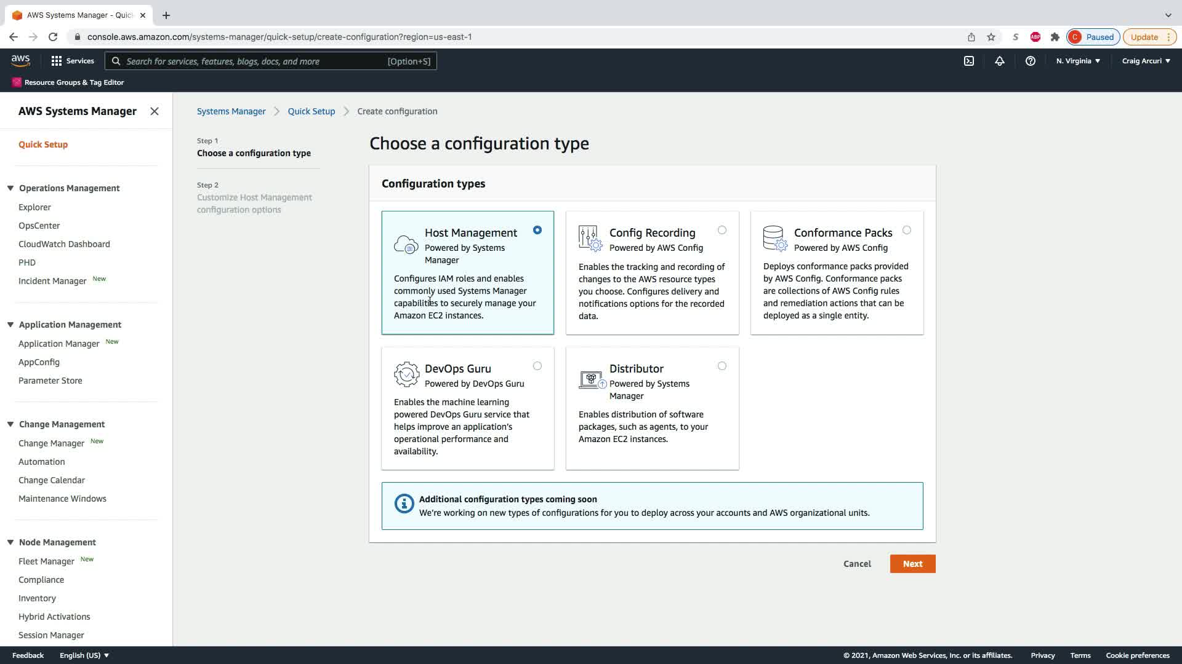The image size is (1182, 664).
Task: Click the orange Next button
Action: point(912,564)
